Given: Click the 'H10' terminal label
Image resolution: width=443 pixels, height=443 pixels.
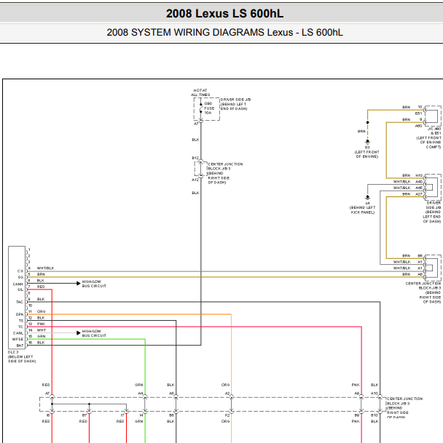Looking at the screenshot, I should (x=419, y=175).
